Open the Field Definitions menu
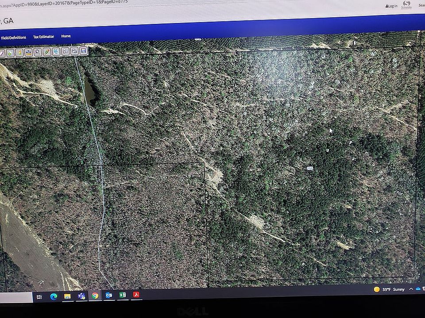Screen dimensions: 425x318 [14, 36]
